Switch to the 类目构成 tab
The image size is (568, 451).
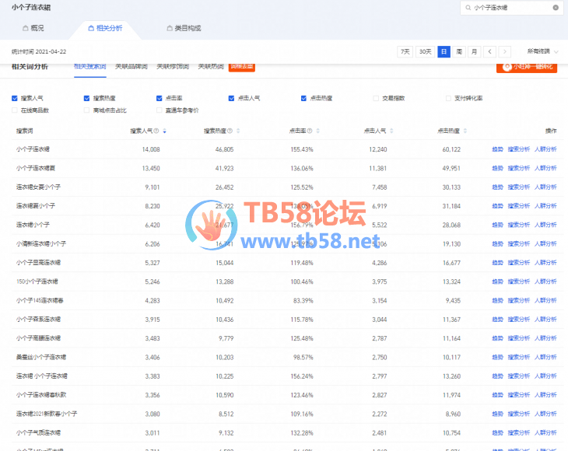(184, 28)
